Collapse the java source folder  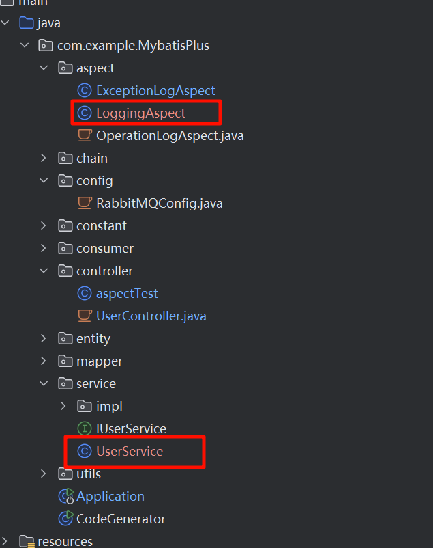(5, 22)
